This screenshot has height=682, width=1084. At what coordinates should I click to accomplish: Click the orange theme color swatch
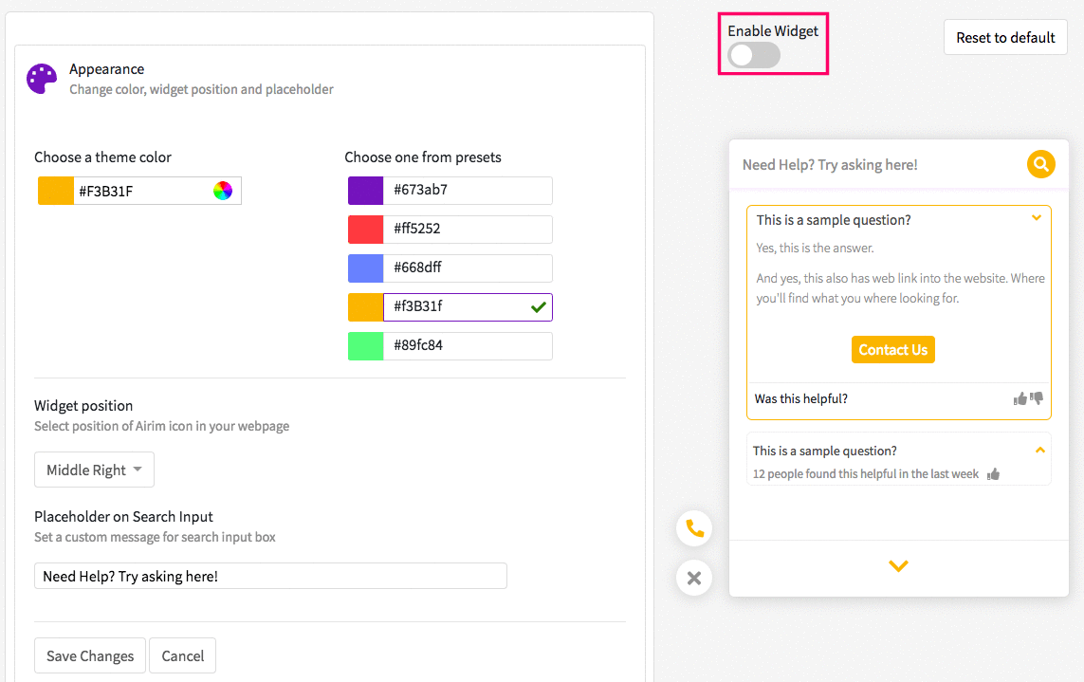click(55, 191)
